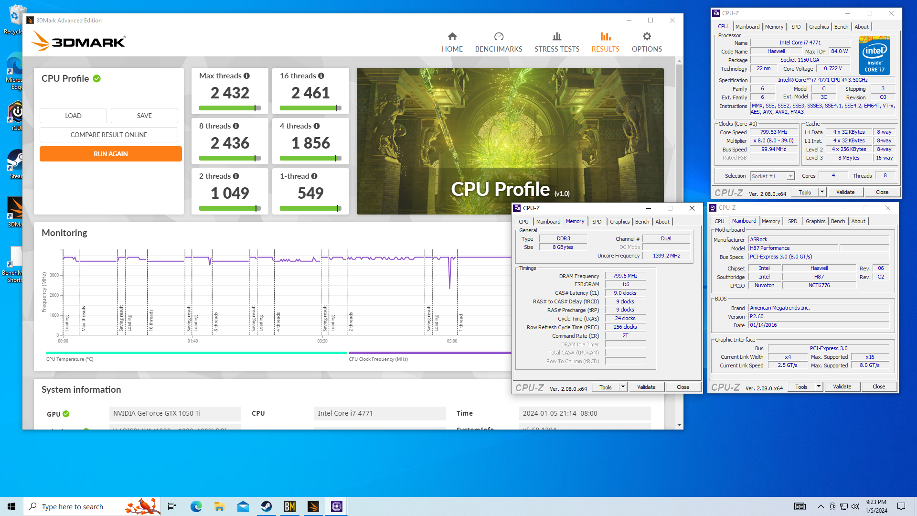The width and height of the screenshot is (917, 516).
Task: Open the HOME section in 3DMark
Action: (452, 42)
